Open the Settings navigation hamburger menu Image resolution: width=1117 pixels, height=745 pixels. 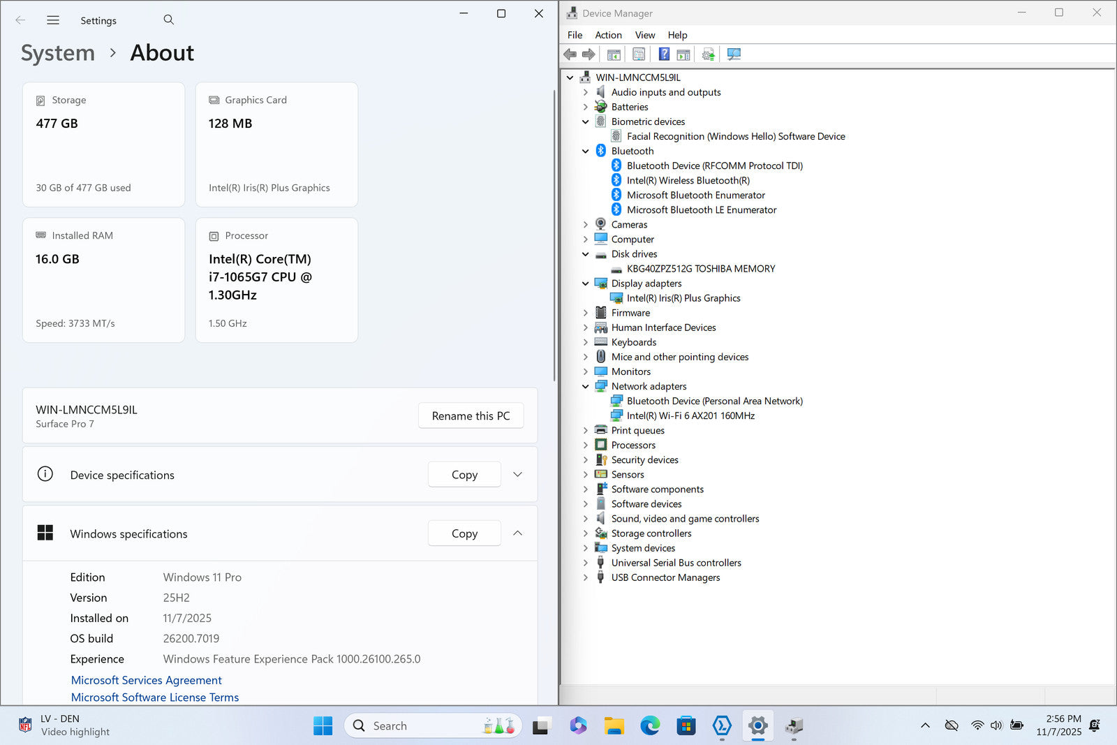(53, 20)
